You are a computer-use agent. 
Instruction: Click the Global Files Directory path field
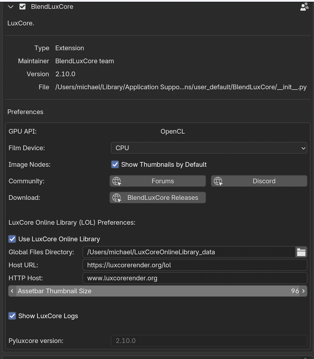[x=189, y=252]
